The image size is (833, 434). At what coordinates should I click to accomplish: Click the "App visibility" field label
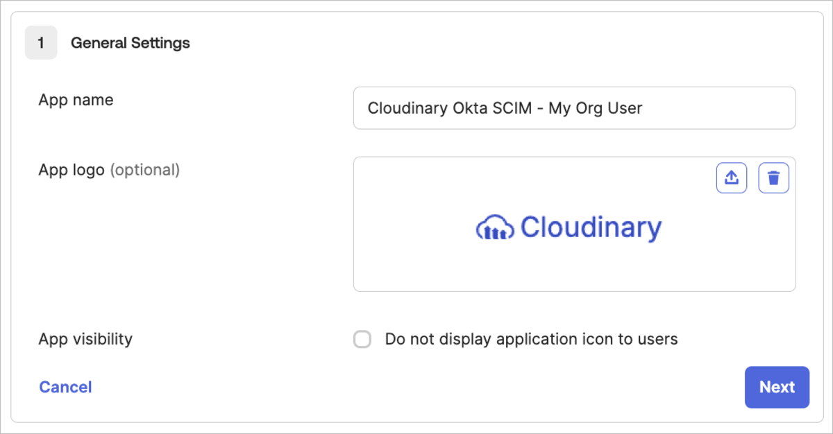[85, 339]
